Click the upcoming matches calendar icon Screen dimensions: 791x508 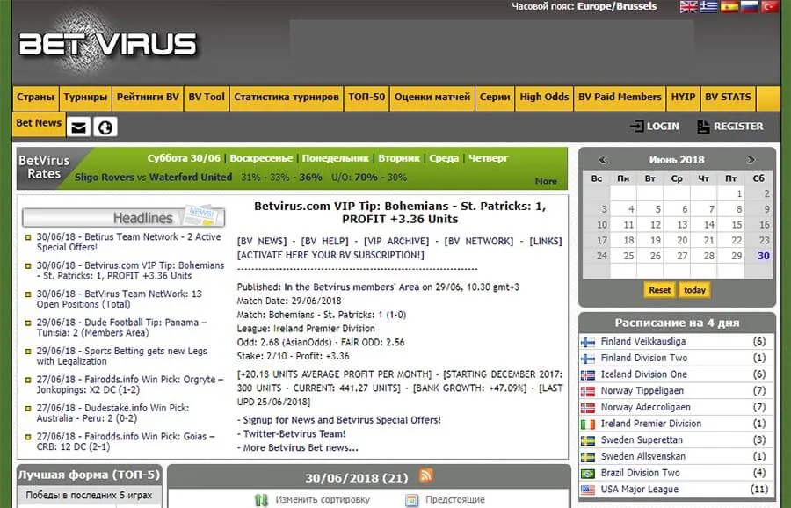[412, 500]
